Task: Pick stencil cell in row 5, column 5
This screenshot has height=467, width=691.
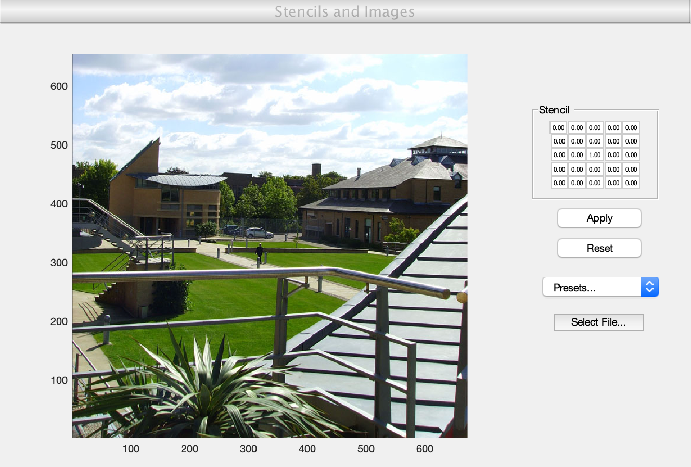Action: click(x=631, y=183)
